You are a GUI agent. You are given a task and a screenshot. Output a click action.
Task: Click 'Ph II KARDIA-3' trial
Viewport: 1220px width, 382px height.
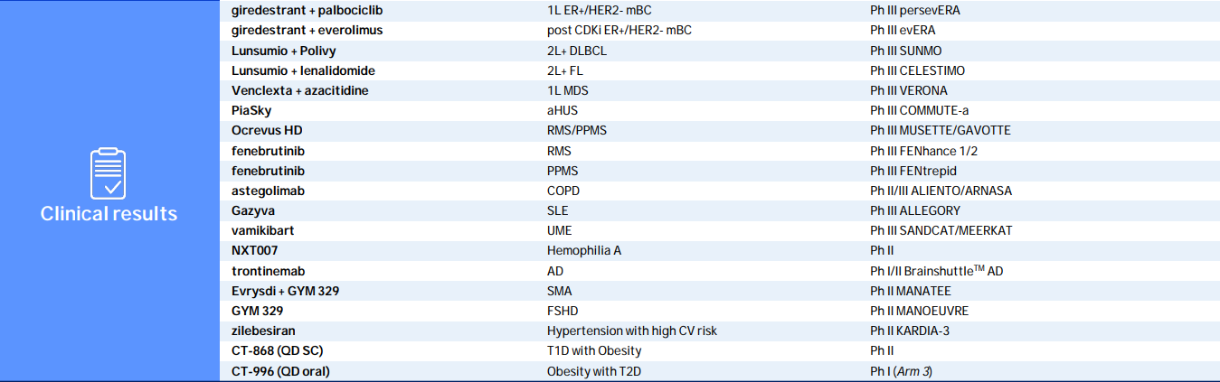[x=910, y=331]
